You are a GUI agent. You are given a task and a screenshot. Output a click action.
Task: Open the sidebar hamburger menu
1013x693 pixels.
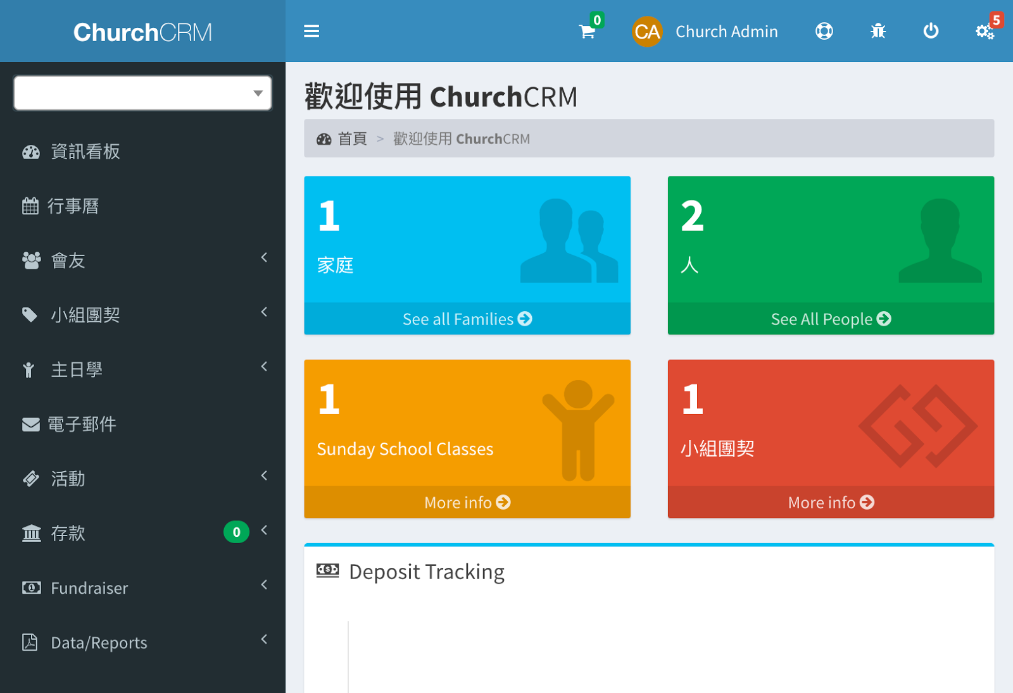pos(311,31)
